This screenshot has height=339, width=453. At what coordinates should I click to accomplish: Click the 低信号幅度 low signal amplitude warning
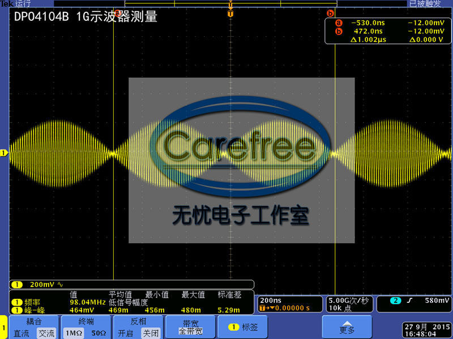coord(129,302)
